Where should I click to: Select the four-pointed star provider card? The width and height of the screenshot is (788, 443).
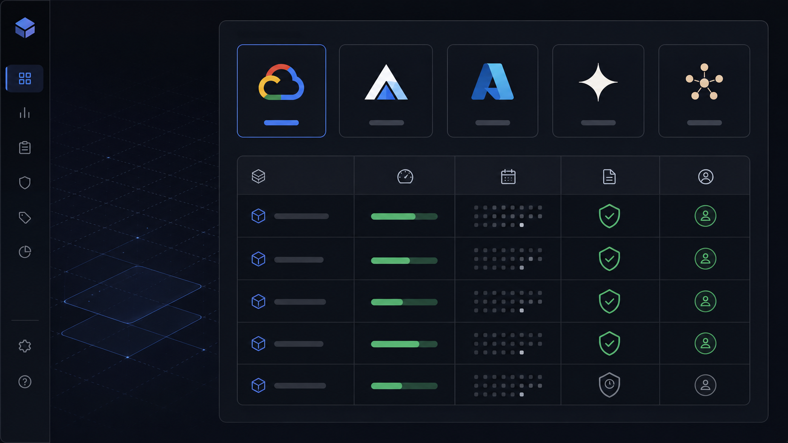click(x=598, y=91)
